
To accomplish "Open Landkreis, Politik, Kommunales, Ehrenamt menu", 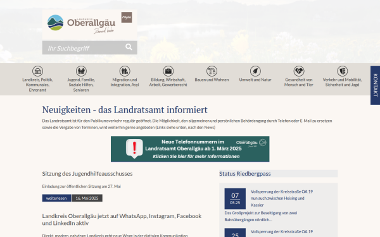I will (x=37, y=85).
